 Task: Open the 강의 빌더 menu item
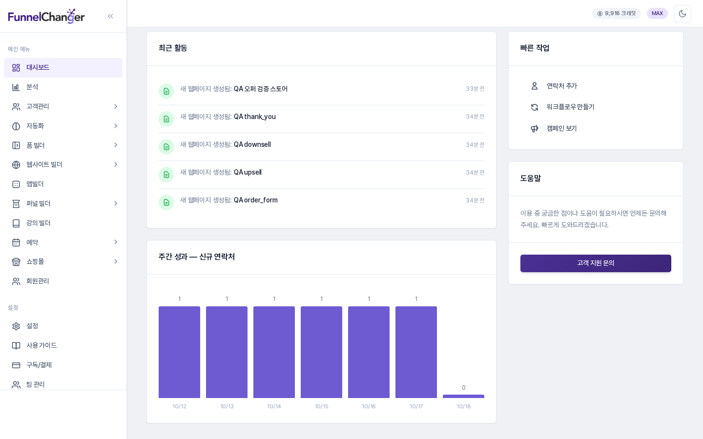[63, 223]
